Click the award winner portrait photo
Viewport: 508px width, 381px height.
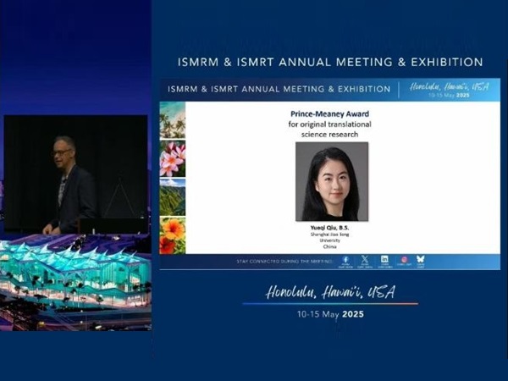pos(332,182)
